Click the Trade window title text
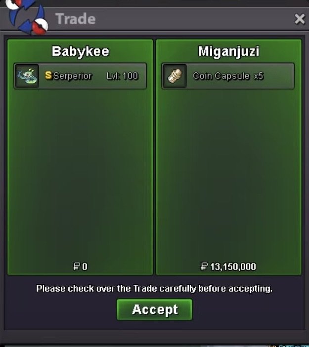Image resolution: width=309 pixels, height=347 pixels. pos(75,19)
